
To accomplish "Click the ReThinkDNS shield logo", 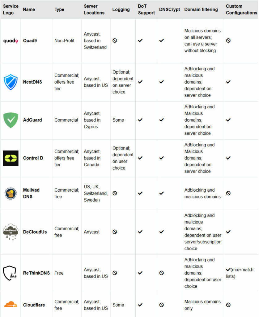I will (10, 273).
